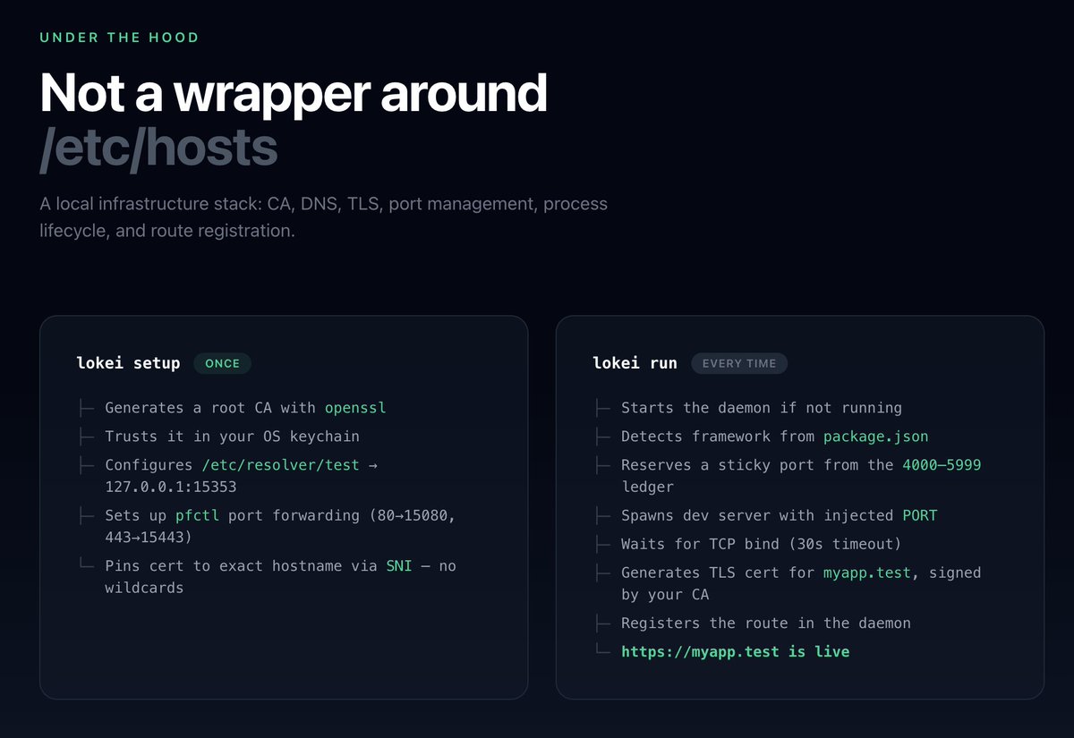Click the green '4000–5999' port range
Image resolution: width=1074 pixels, height=738 pixels.
(x=942, y=465)
